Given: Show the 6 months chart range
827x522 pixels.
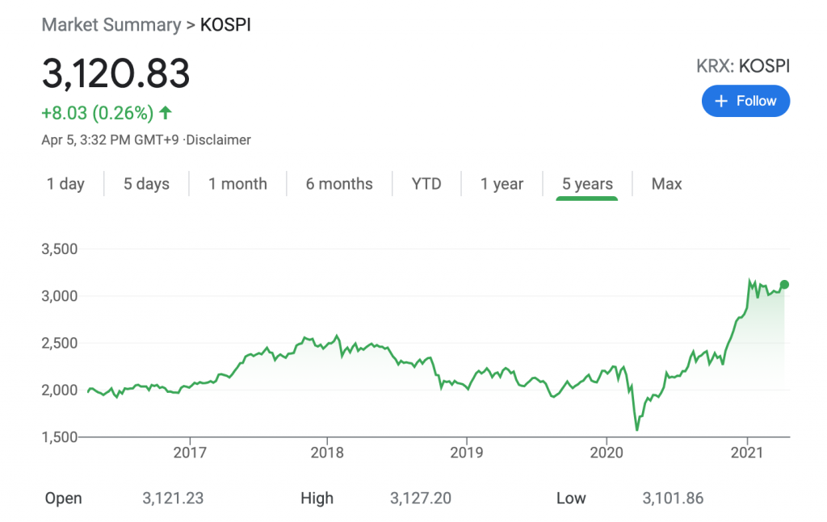Looking at the screenshot, I should pos(339,184).
